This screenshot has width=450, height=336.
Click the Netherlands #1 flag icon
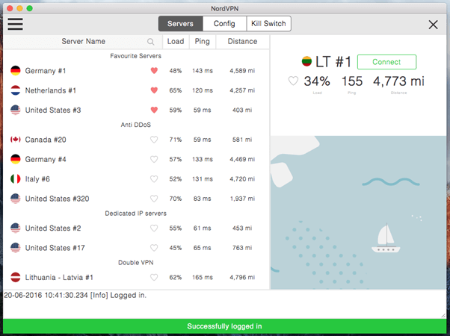[16, 90]
